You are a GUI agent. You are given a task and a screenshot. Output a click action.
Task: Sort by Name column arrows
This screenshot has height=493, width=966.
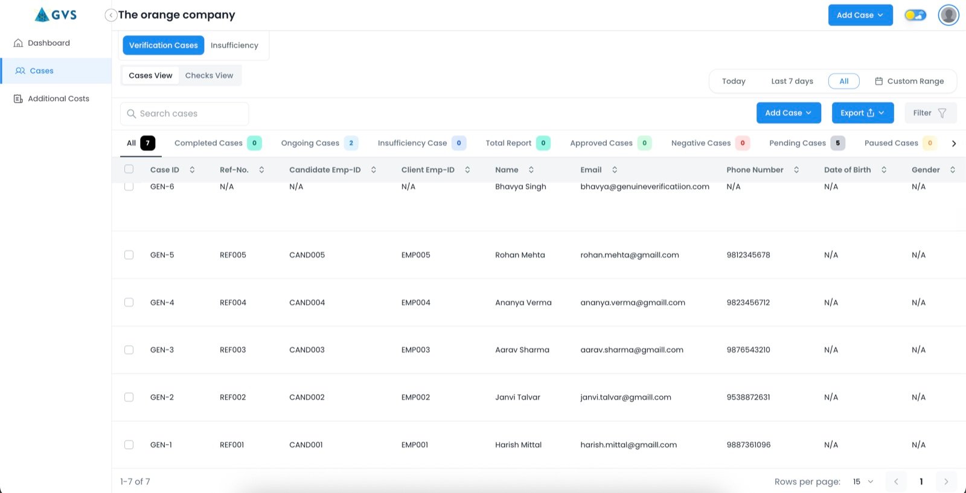click(x=531, y=170)
